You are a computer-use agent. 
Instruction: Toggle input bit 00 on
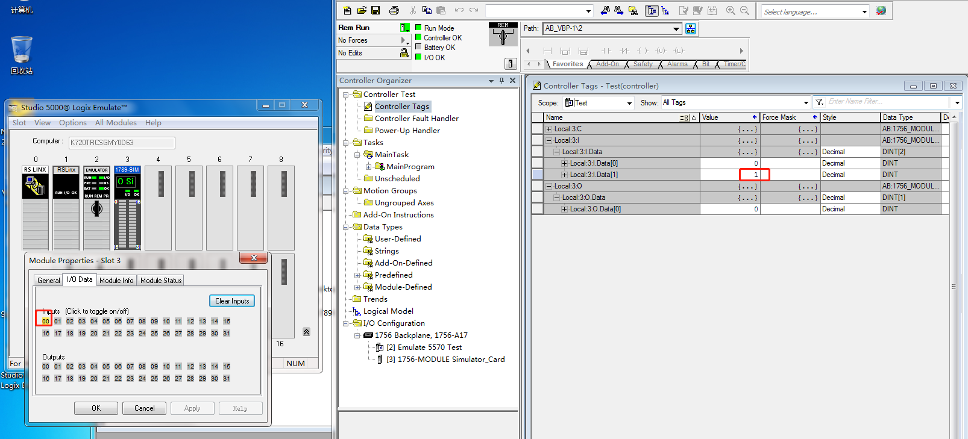click(46, 322)
